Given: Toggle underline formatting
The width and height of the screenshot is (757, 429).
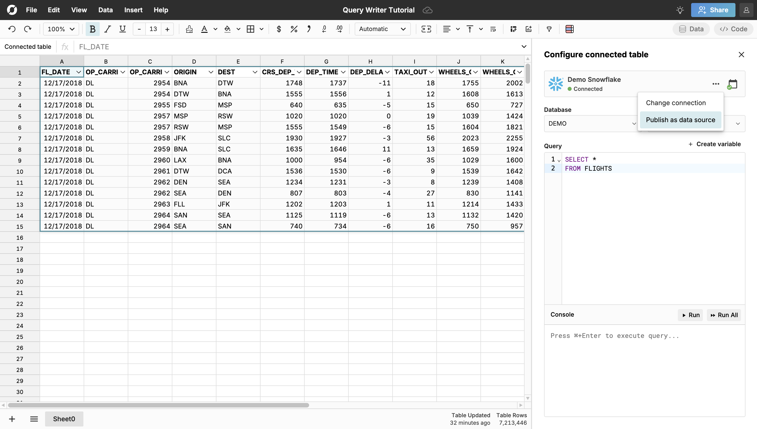Looking at the screenshot, I should click(122, 29).
